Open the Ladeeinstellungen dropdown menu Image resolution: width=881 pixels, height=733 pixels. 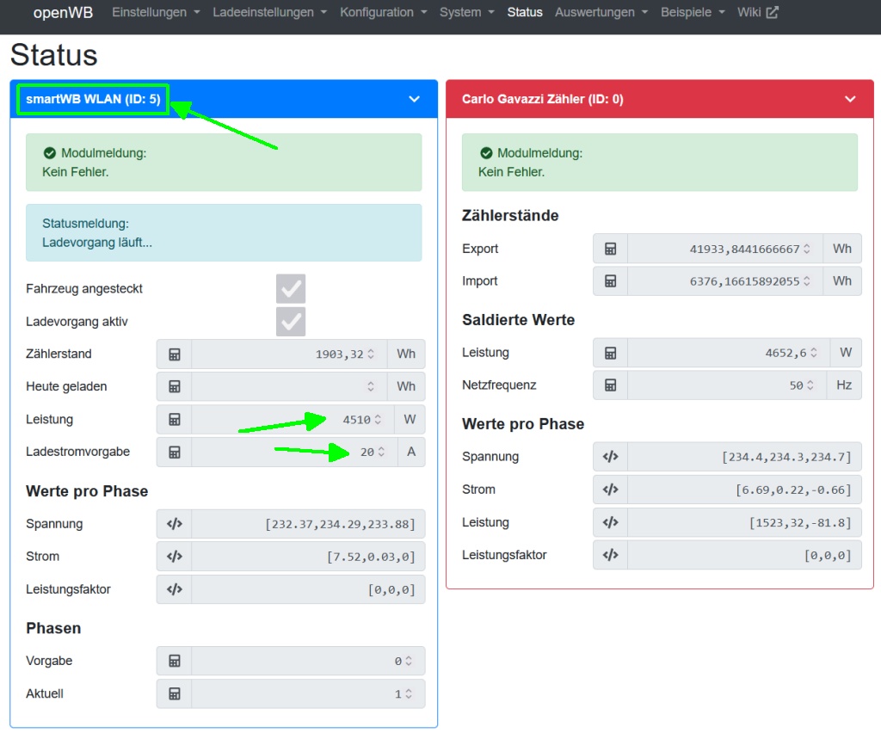pos(269,13)
